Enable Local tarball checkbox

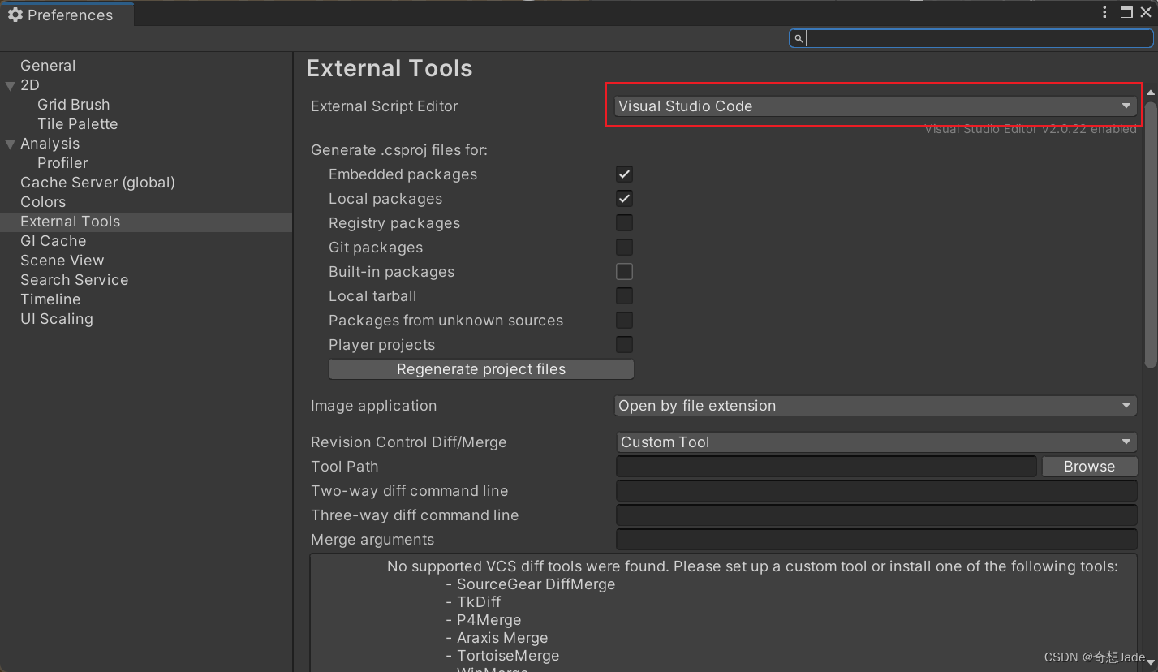pyautogui.click(x=624, y=296)
